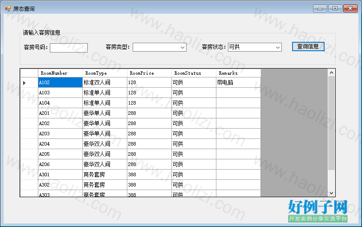
Task: Click the 标准单人间 cell in row A103
Action: (x=105, y=93)
